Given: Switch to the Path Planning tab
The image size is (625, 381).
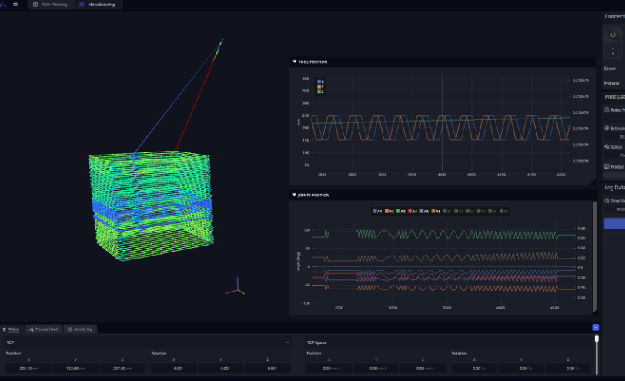Looking at the screenshot, I should click(x=50, y=5).
